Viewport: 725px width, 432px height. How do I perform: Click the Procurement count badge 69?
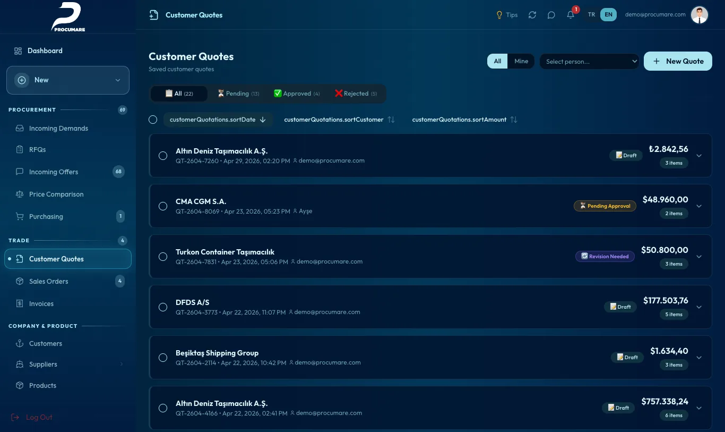coord(123,110)
